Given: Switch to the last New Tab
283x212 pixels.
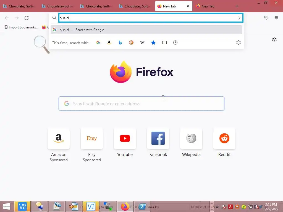Looking at the screenshot, I should [x=211, y=6].
